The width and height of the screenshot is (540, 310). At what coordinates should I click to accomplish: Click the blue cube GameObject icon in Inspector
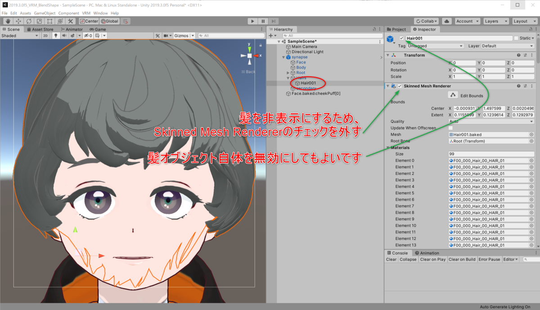pos(391,39)
